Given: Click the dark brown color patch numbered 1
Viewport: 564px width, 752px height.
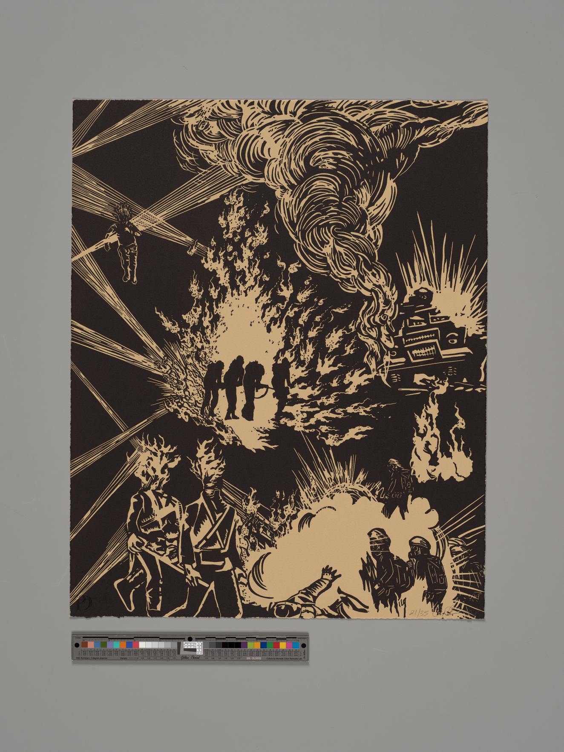Looking at the screenshot, I should click(x=84, y=645).
